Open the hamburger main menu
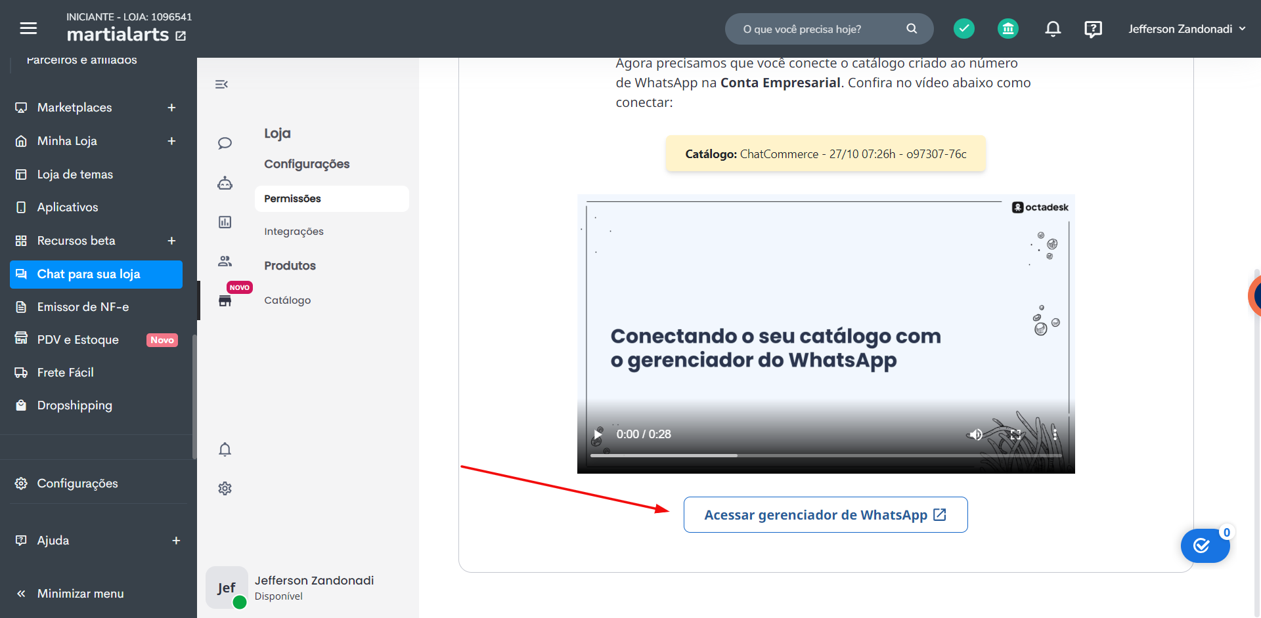 pos(28,28)
